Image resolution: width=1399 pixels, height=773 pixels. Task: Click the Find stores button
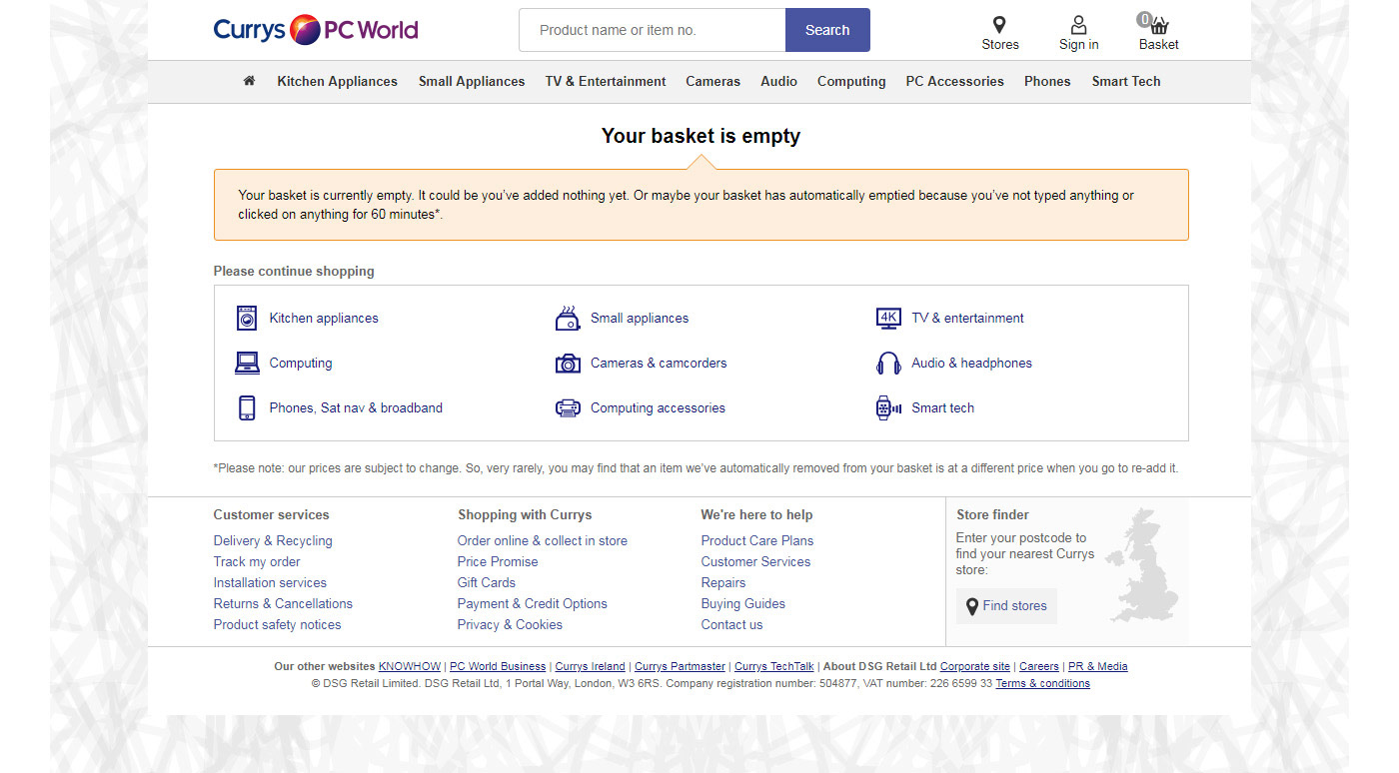1006,606
